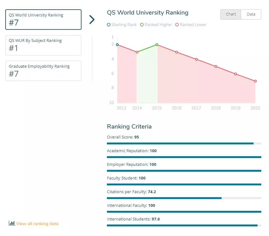Click the 2018 data point on chart
The image size is (269, 236).
click(216, 66)
